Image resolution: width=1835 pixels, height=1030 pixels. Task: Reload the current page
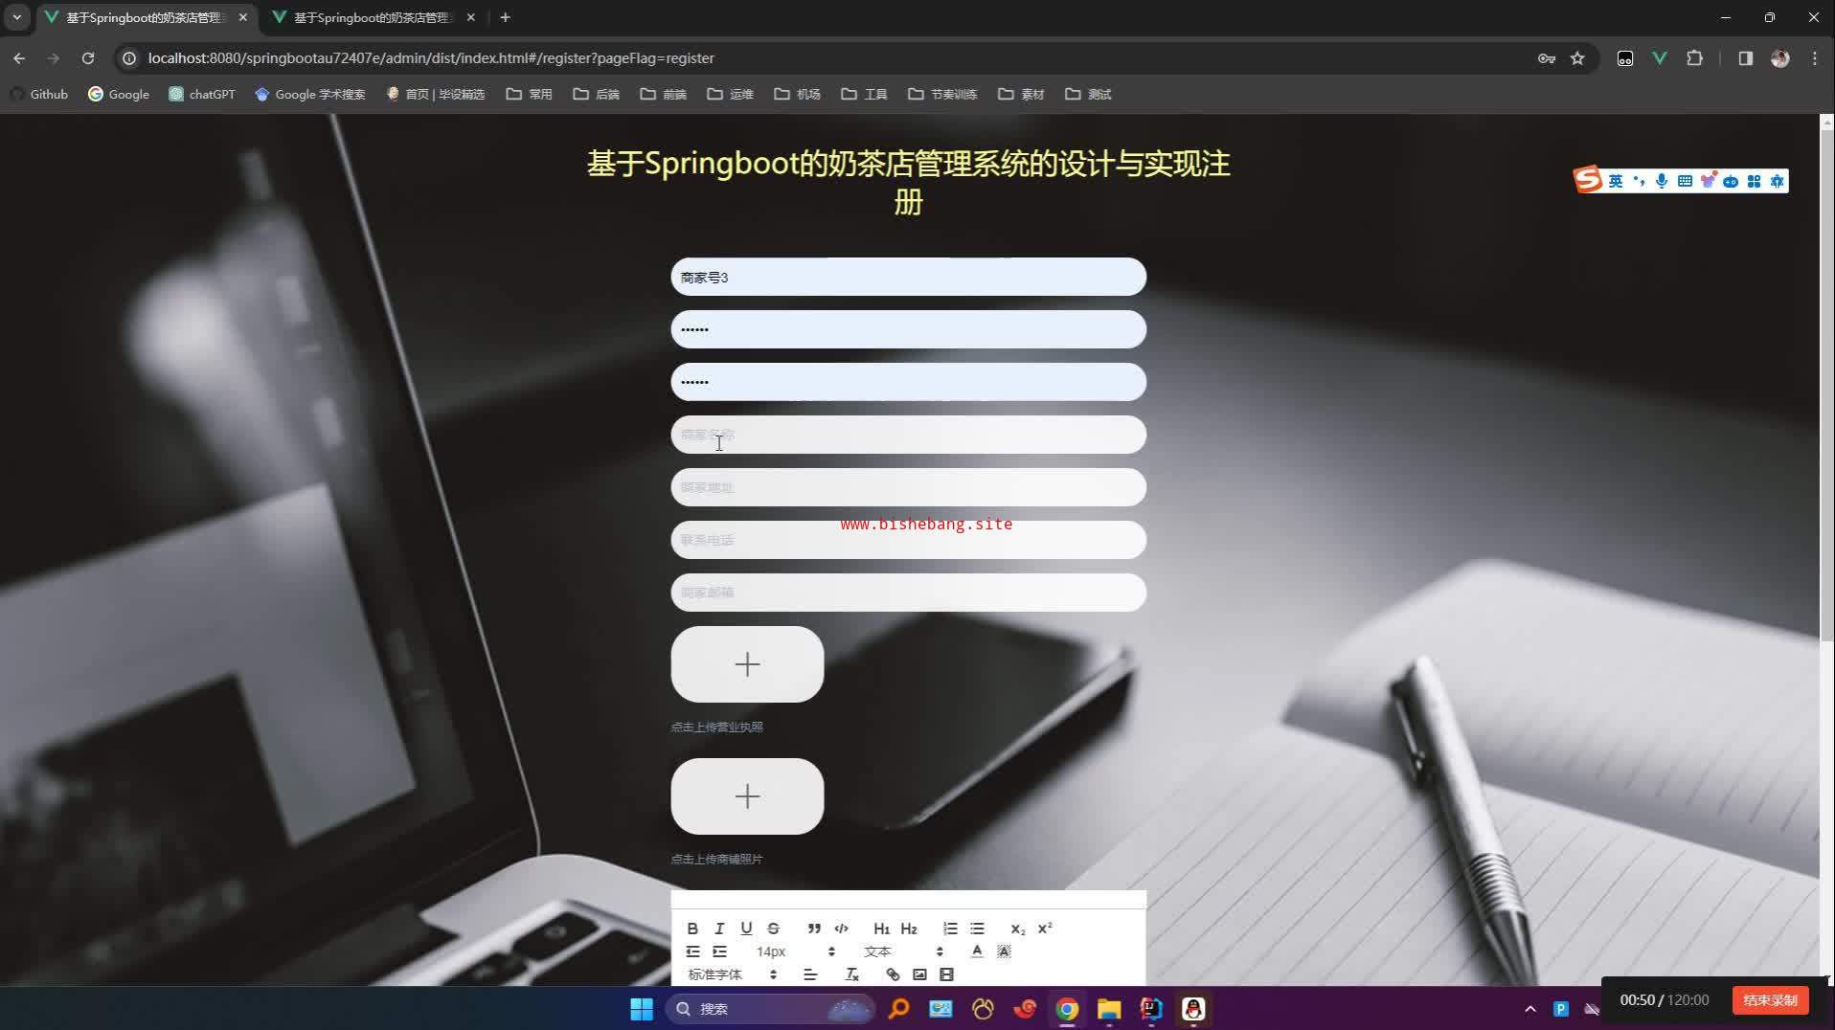pyautogui.click(x=88, y=58)
